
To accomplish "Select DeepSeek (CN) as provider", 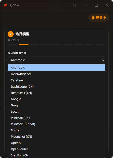I will 56,93.
